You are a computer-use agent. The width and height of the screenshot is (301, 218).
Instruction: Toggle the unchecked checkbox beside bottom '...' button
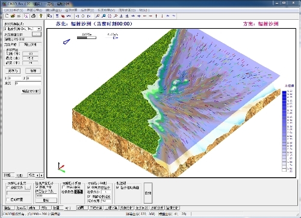click(x=8, y=187)
